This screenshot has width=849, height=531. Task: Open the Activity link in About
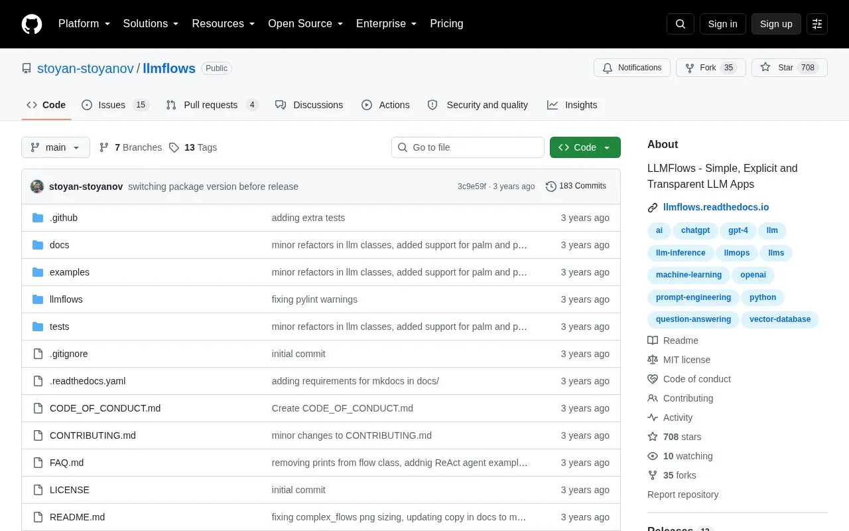[x=670, y=417]
